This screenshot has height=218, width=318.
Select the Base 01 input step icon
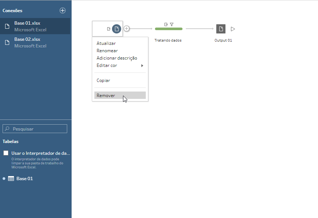(116, 29)
